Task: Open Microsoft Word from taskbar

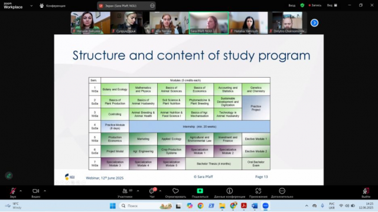Action: pos(255,206)
